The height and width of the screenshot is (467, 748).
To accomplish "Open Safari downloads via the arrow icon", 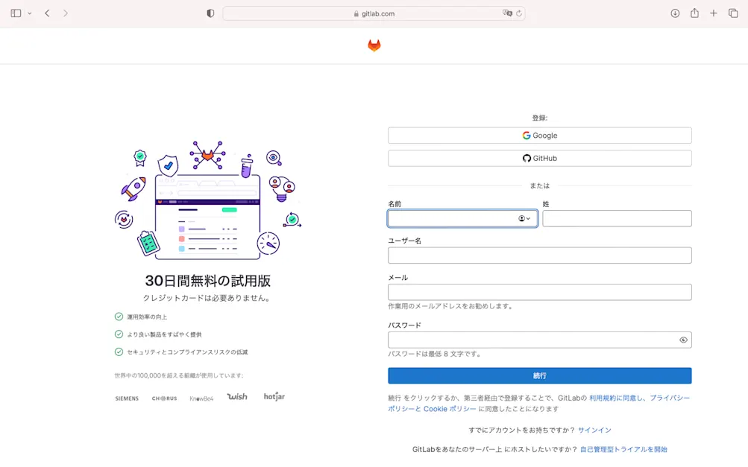I will 676,13.
